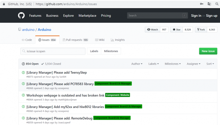Open Marketplace in the top navigation

click(x=87, y=16)
